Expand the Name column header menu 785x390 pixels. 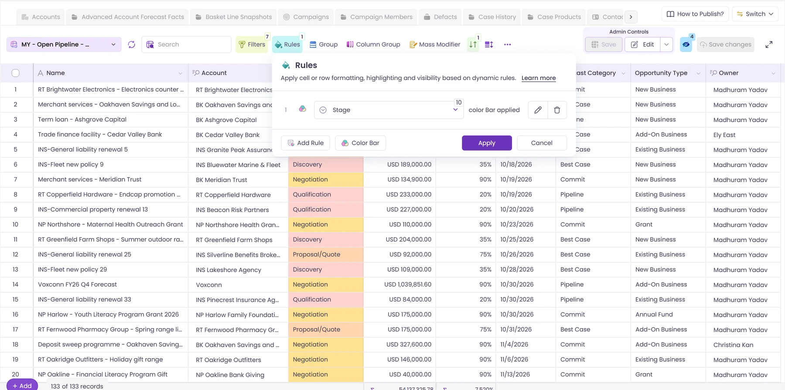pos(181,73)
